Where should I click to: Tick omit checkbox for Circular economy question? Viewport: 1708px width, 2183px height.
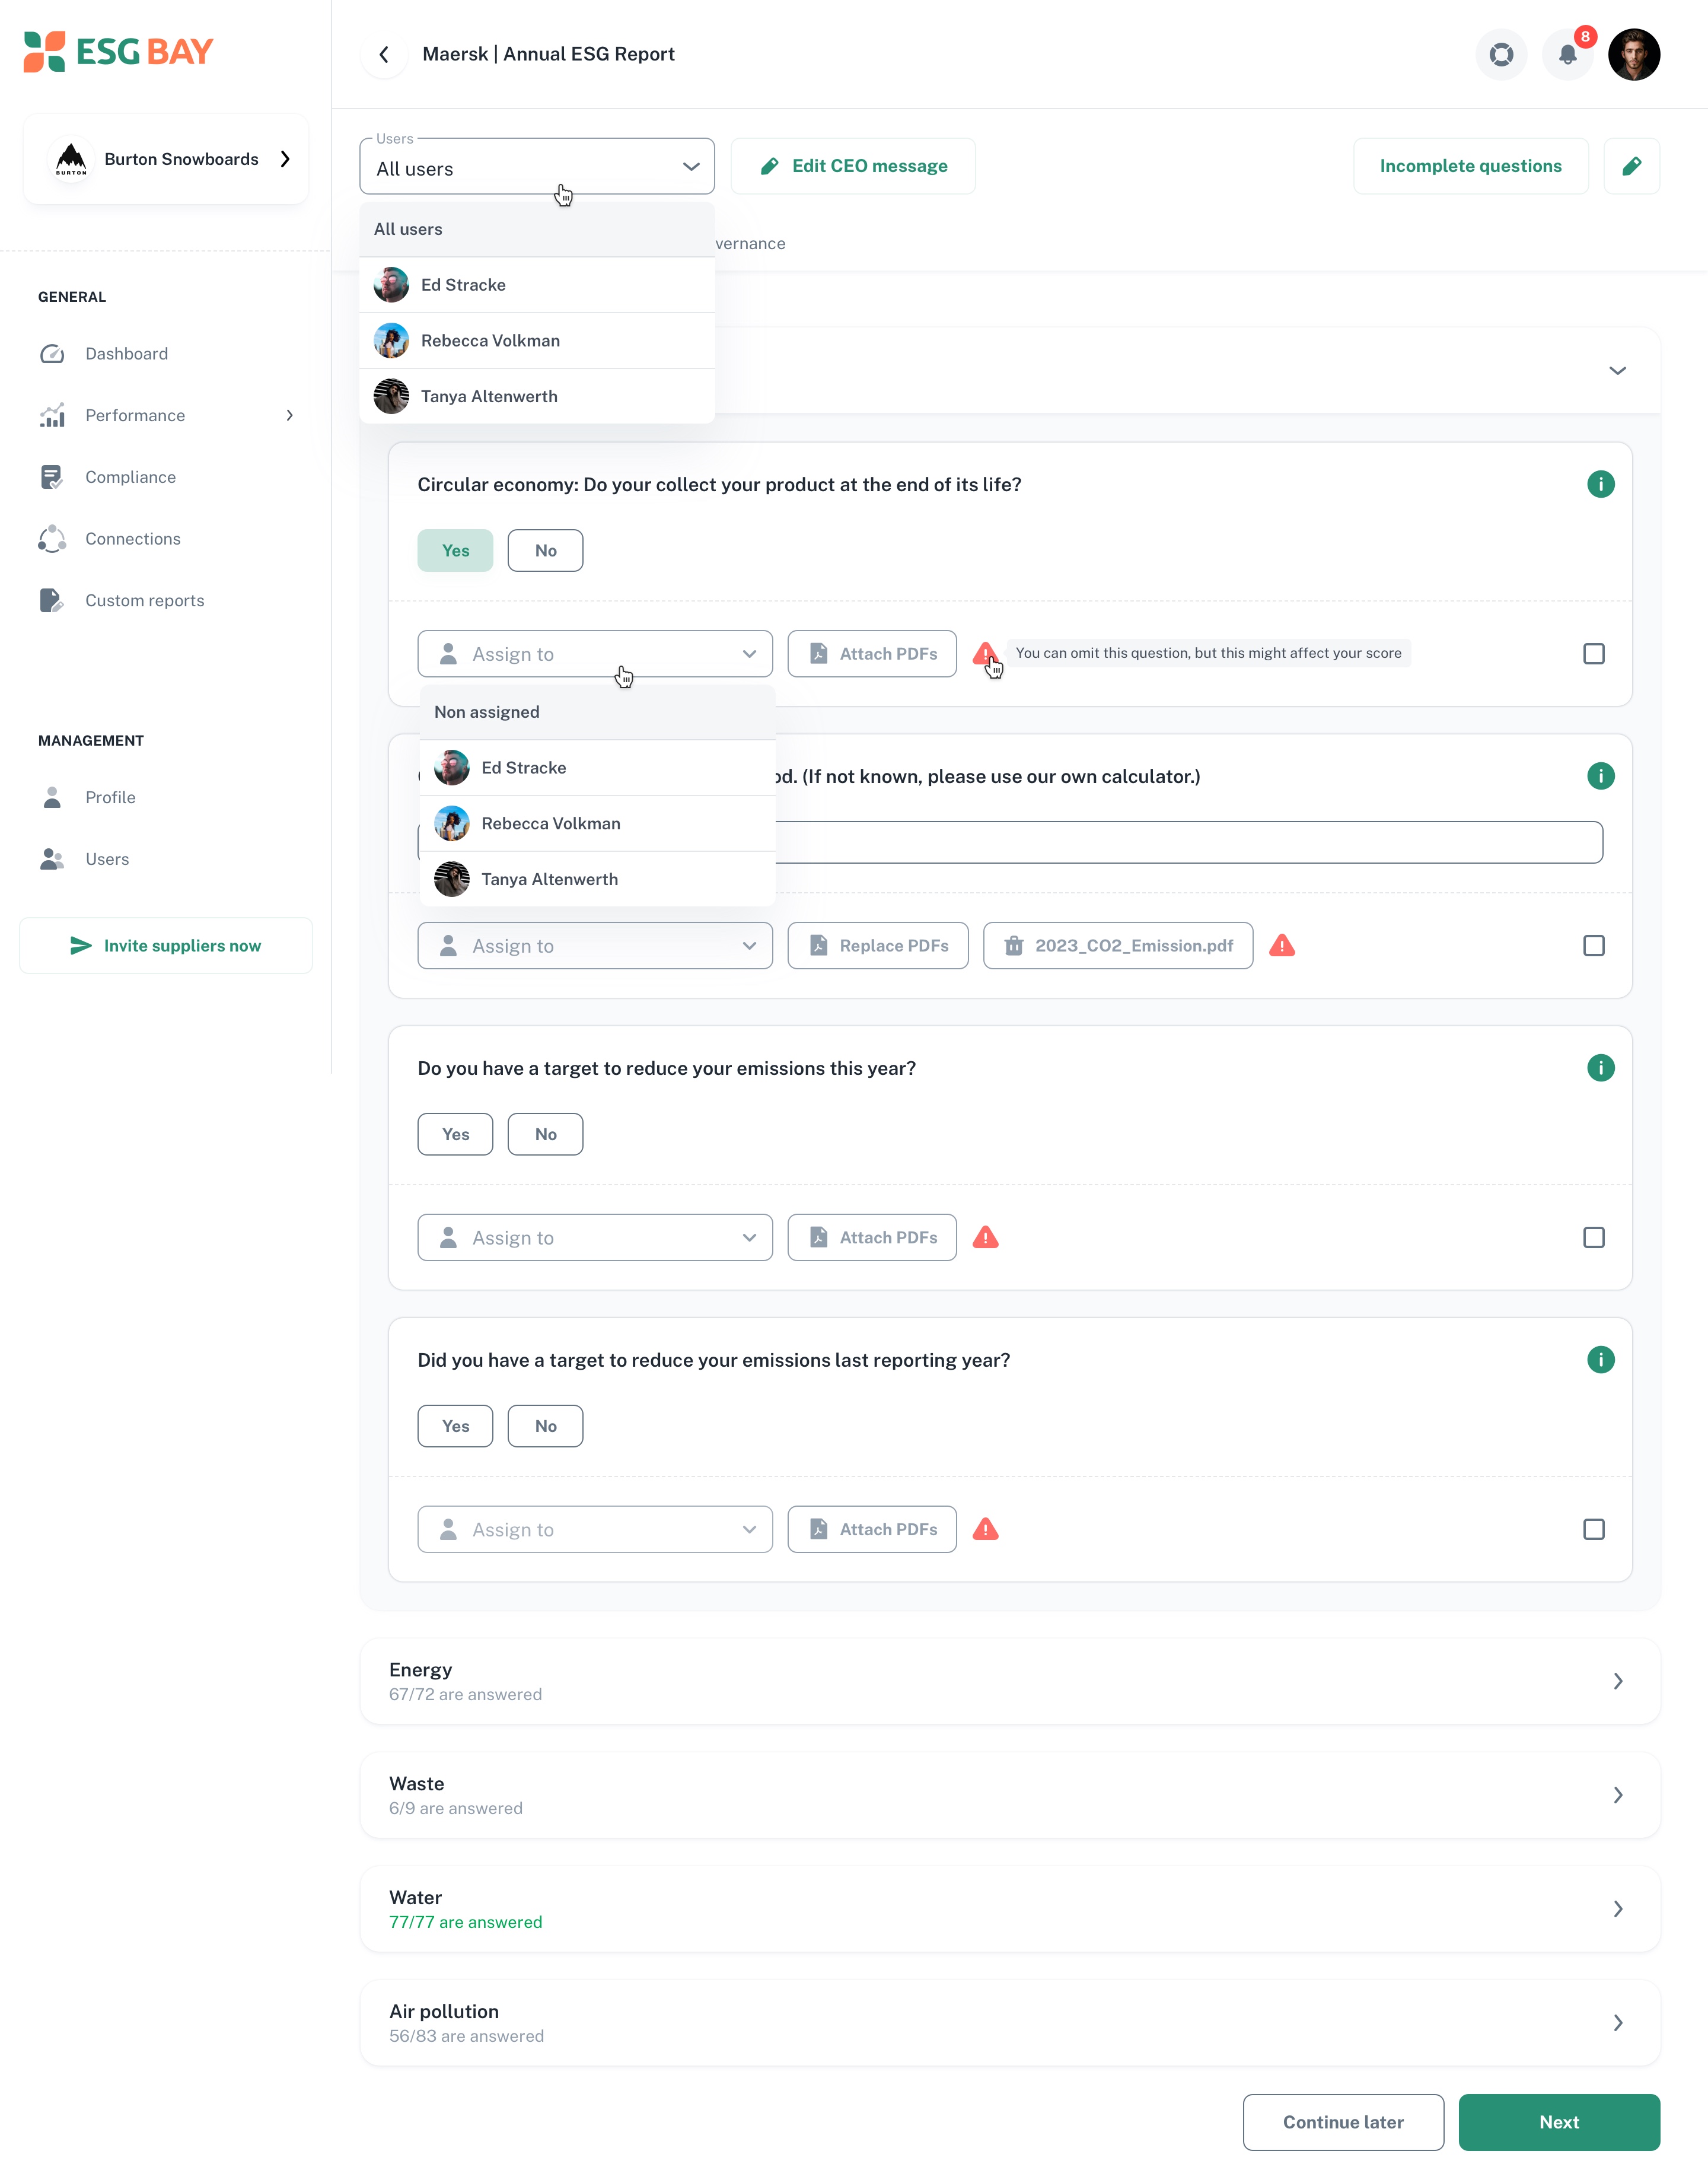[x=1593, y=654]
